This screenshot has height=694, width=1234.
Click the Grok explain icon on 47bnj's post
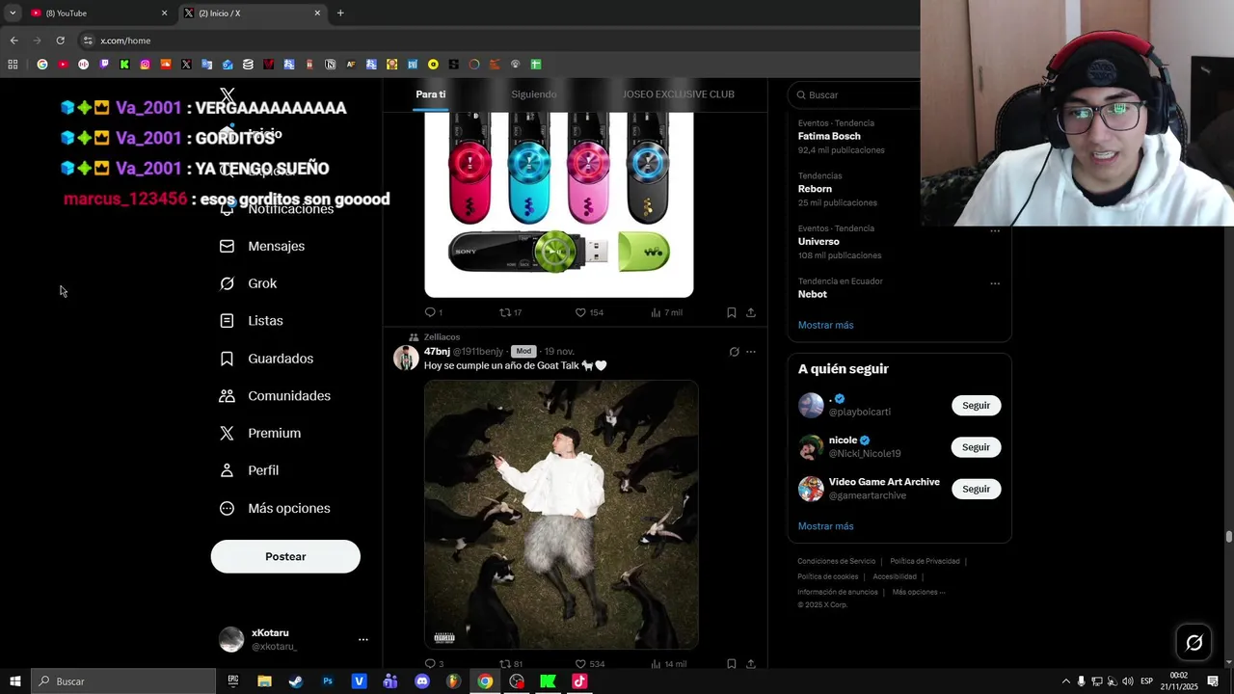[734, 352]
